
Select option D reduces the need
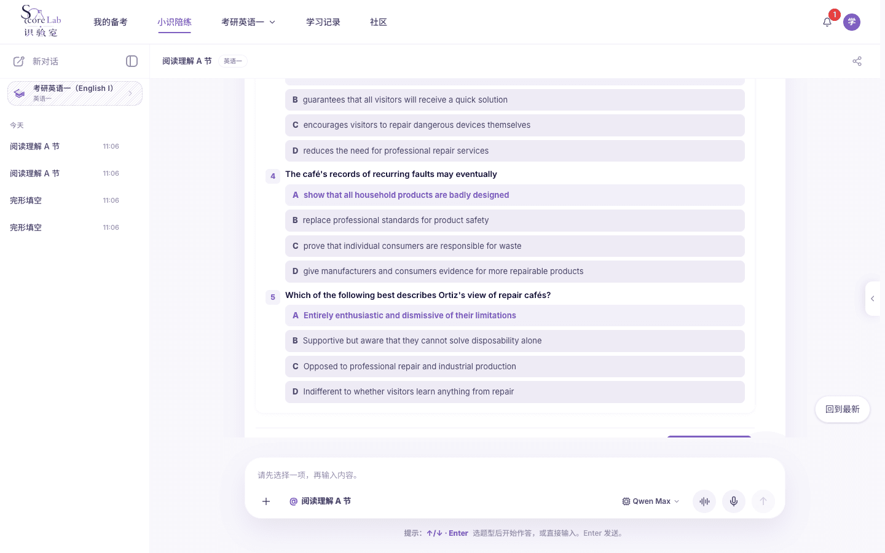click(515, 151)
